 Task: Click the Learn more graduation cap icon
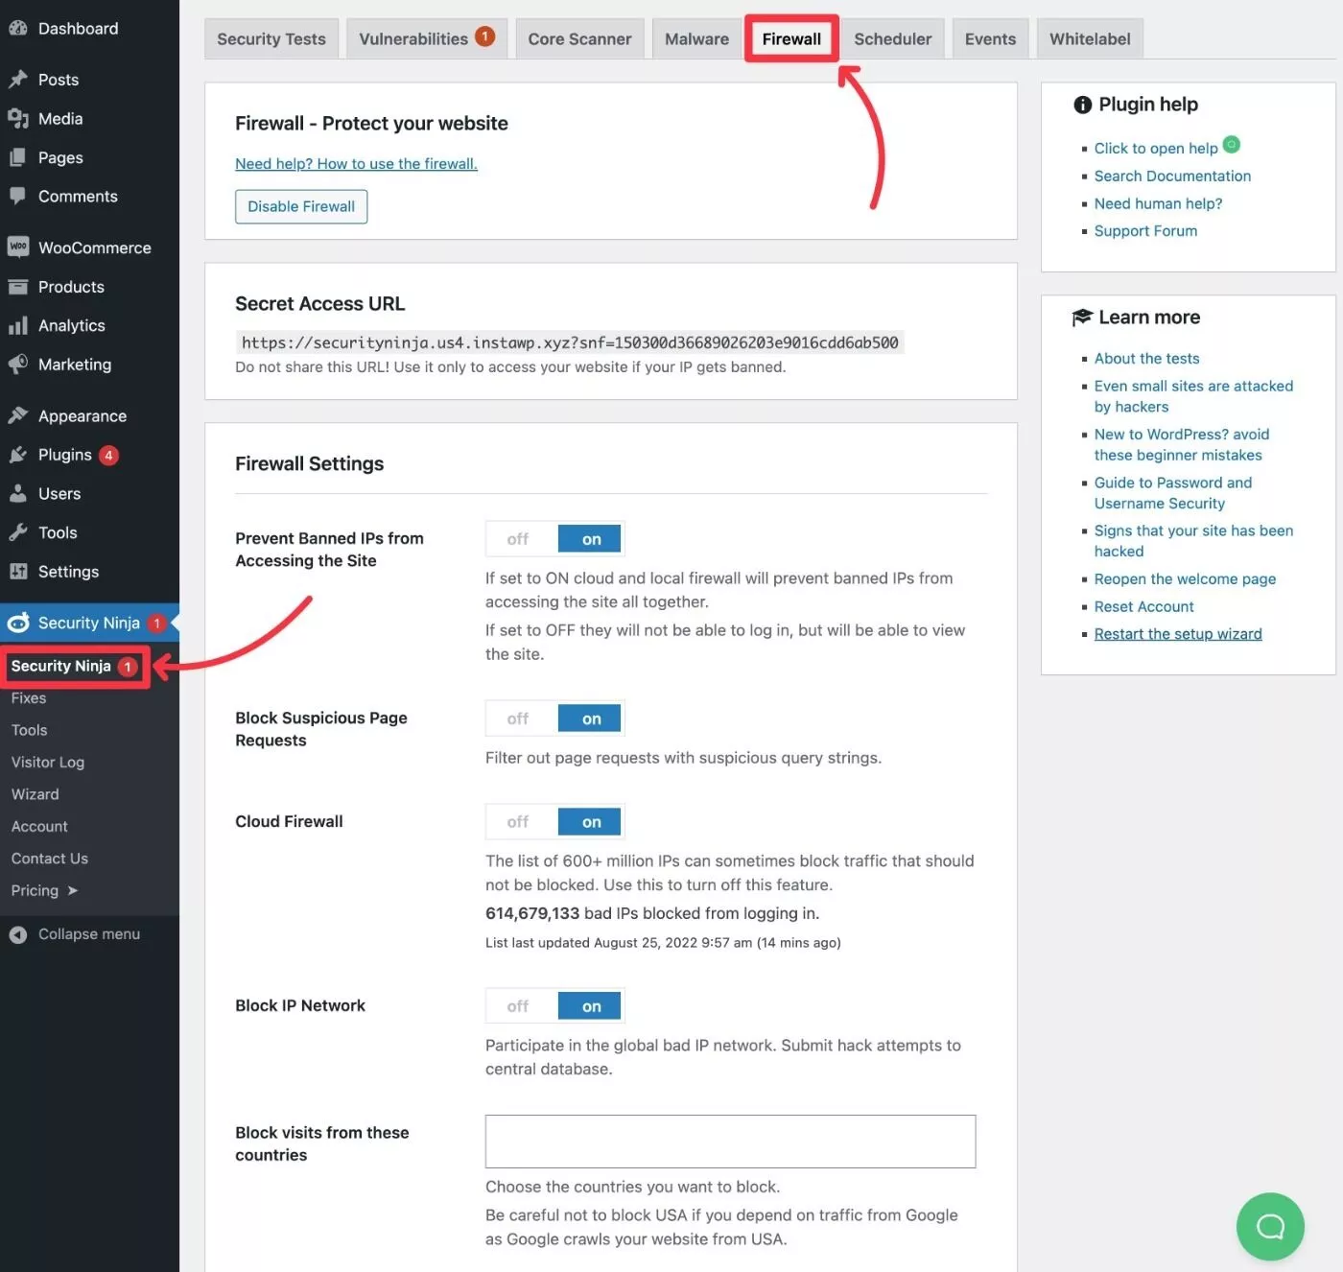tap(1082, 318)
